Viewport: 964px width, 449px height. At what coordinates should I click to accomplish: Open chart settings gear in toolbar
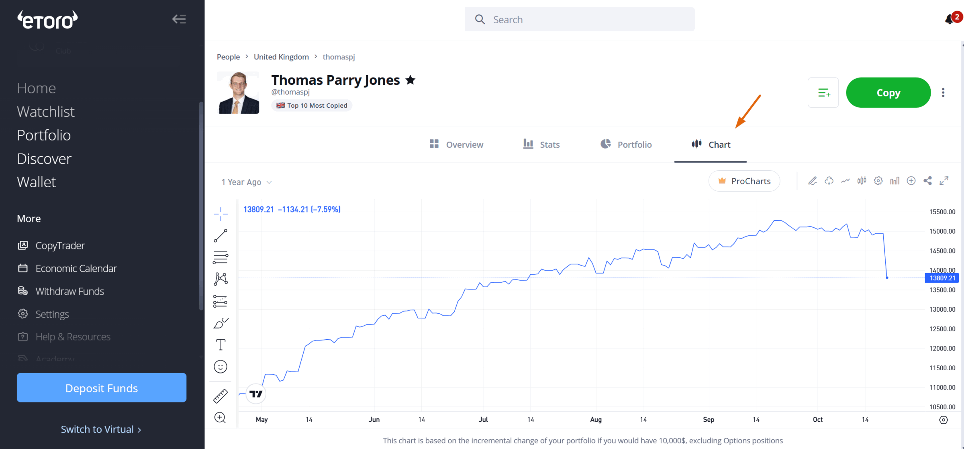tap(878, 181)
